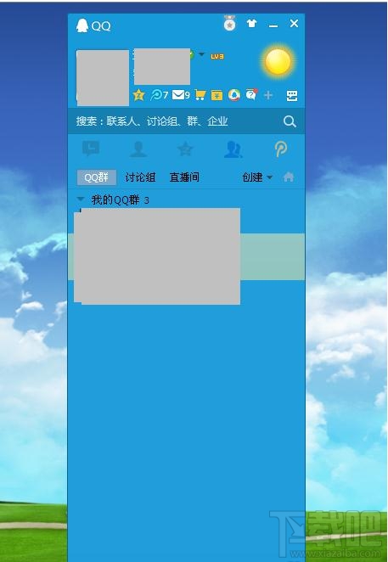This screenshot has height=562, width=388.
Task: Collapse the 我的QQ群 list
Action: [x=81, y=199]
